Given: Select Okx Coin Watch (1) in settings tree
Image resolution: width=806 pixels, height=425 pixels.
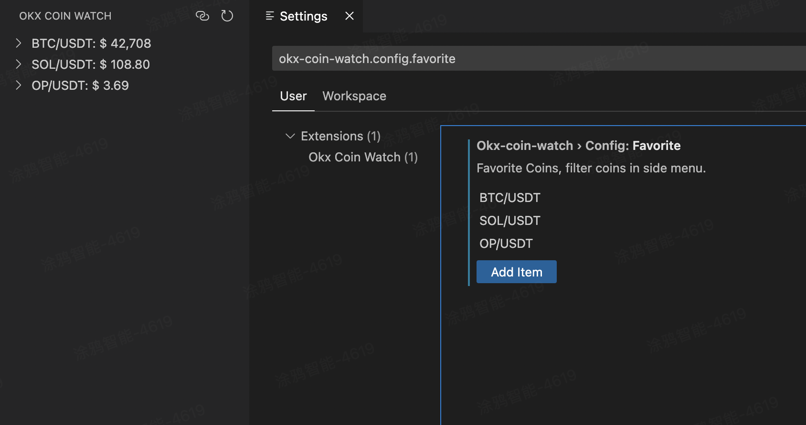Looking at the screenshot, I should tap(363, 157).
